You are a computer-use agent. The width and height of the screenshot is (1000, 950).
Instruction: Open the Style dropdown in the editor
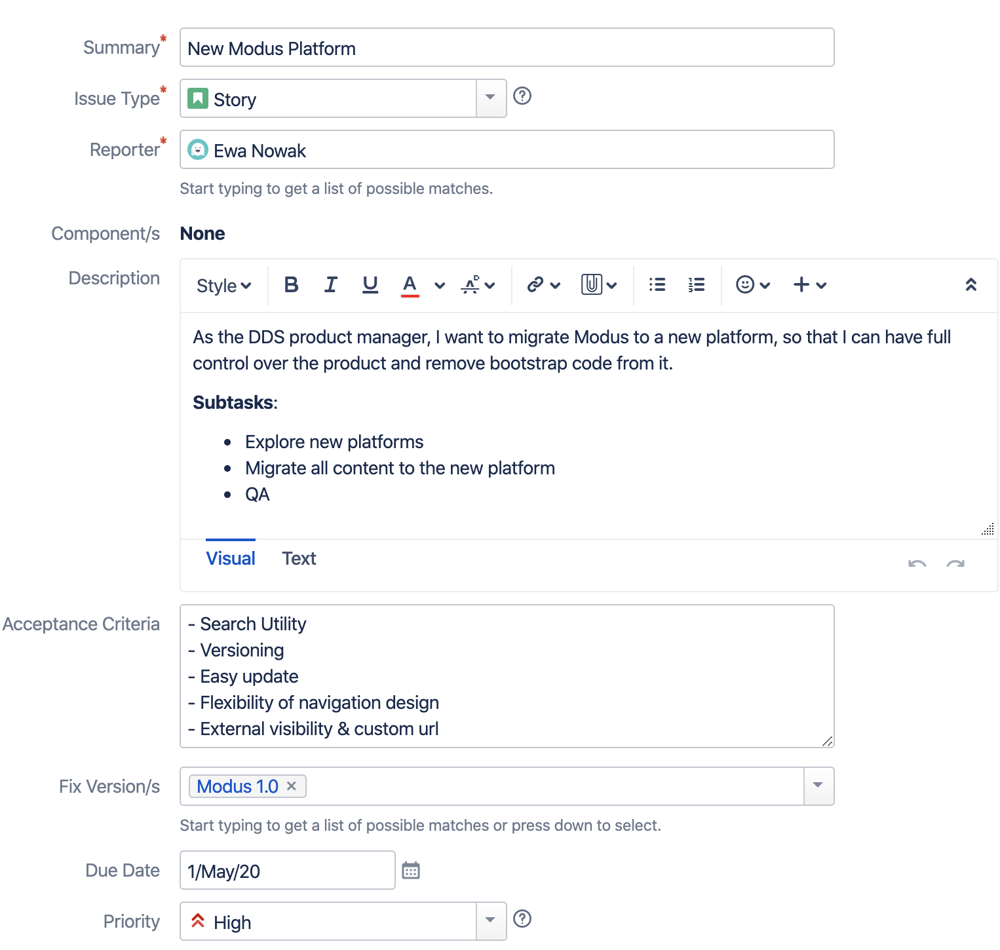point(222,285)
